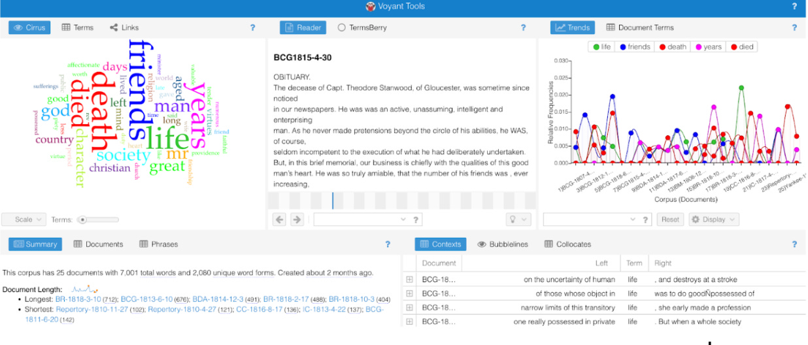Image resolution: width=808 pixels, height=345 pixels.
Task: Open the Contexts tab
Action: 441,244
